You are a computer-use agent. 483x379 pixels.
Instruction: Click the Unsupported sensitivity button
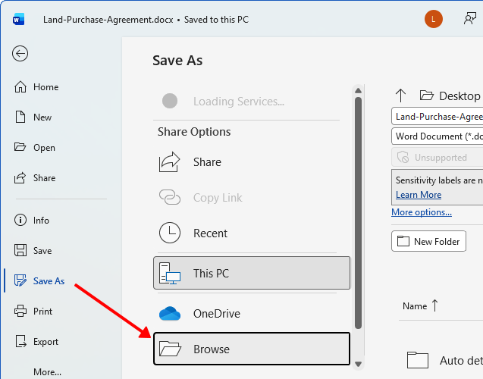438,158
